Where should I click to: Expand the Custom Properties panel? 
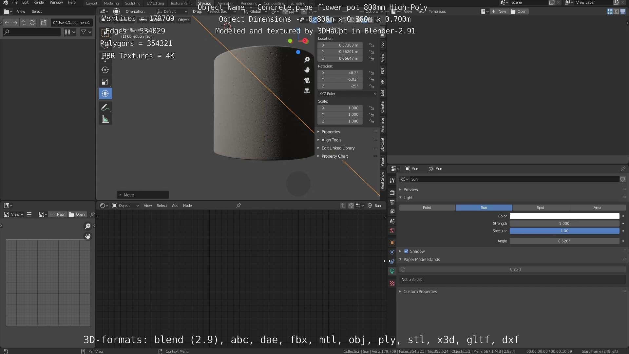click(420, 291)
